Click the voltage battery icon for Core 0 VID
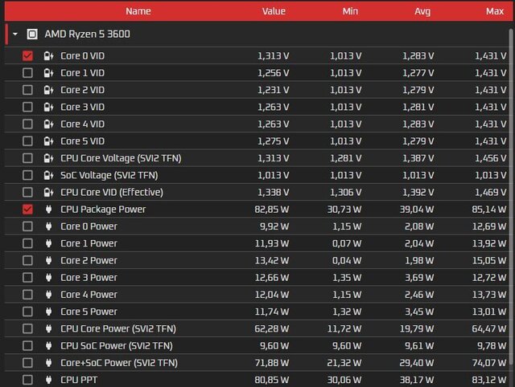This screenshot has height=387, width=515. tap(47, 56)
